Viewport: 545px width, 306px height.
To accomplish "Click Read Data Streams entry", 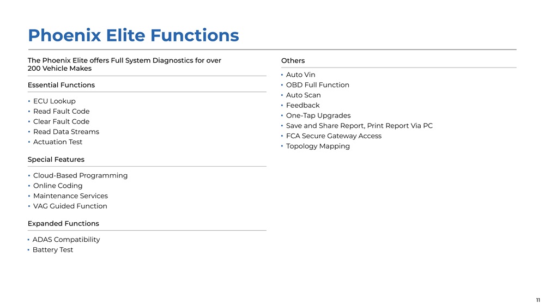I will [66, 132].
